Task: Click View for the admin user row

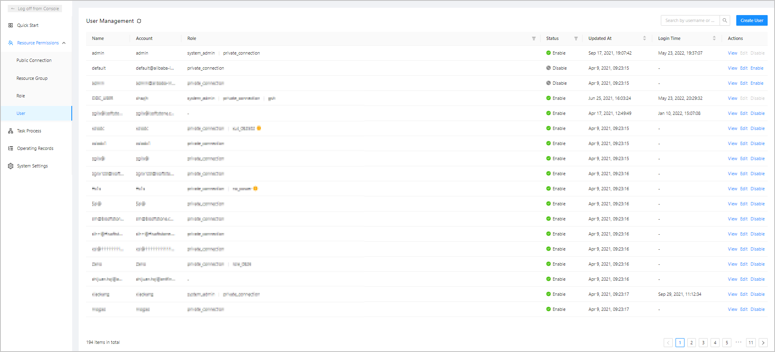Action: pos(733,53)
